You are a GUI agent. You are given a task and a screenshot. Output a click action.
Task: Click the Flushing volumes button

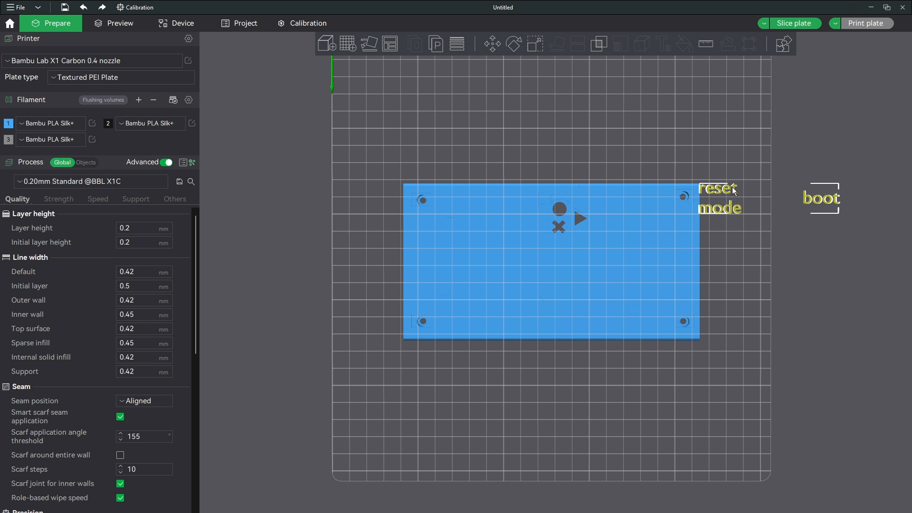coord(103,100)
